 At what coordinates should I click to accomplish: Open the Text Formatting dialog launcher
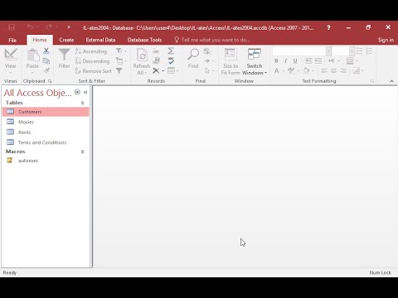(372, 81)
